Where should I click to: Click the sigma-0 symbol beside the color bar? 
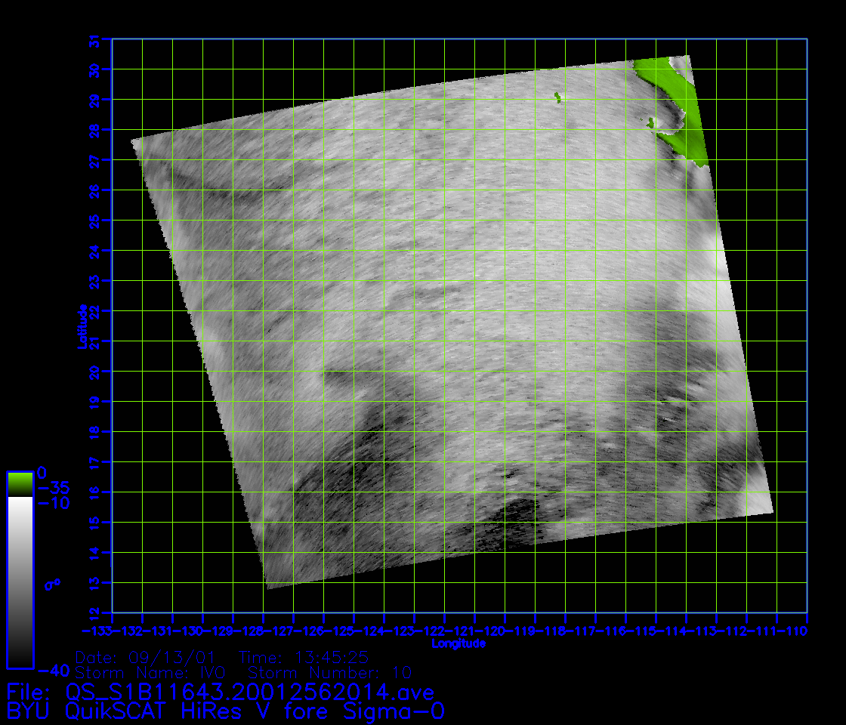(51, 584)
